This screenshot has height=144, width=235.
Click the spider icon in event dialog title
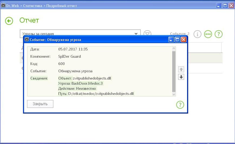27,39
